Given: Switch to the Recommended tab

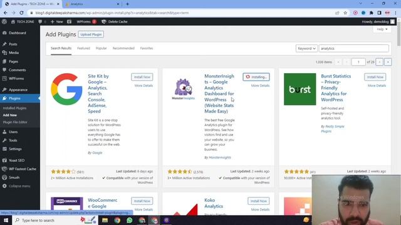Looking at the screenshot, I should (123, 48).
